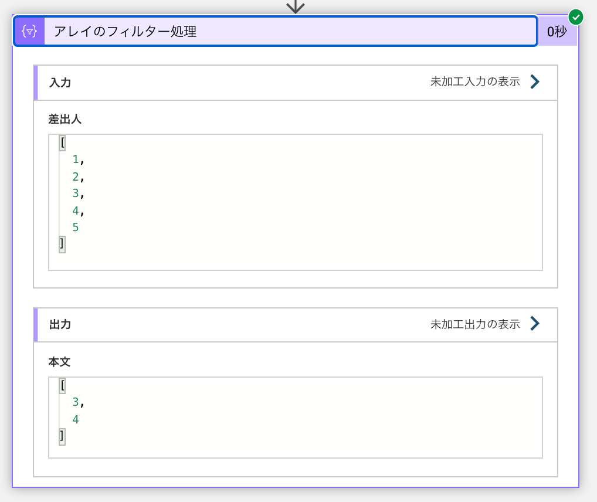This screenshot has width=597, height=502.
Task: Open 未加工入力の表示 link
Action: tap(475, 82)
